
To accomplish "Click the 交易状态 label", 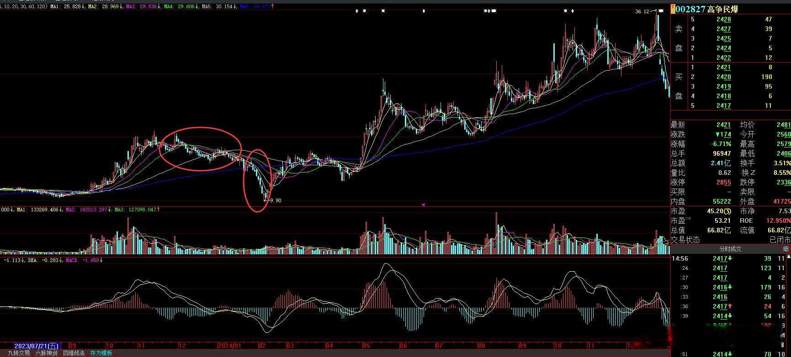I will click(685, 240).
